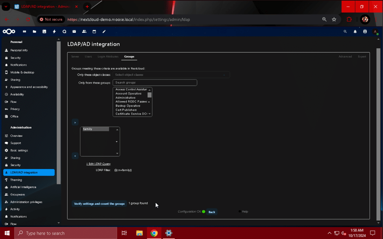Select the Groups tab
This screenshot has width=383, height=239.
(129, 57)
